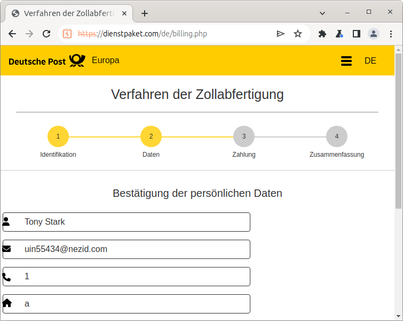Screen dimensions: 403x321
Task: Click the browser reload icon
Action: 46,34
